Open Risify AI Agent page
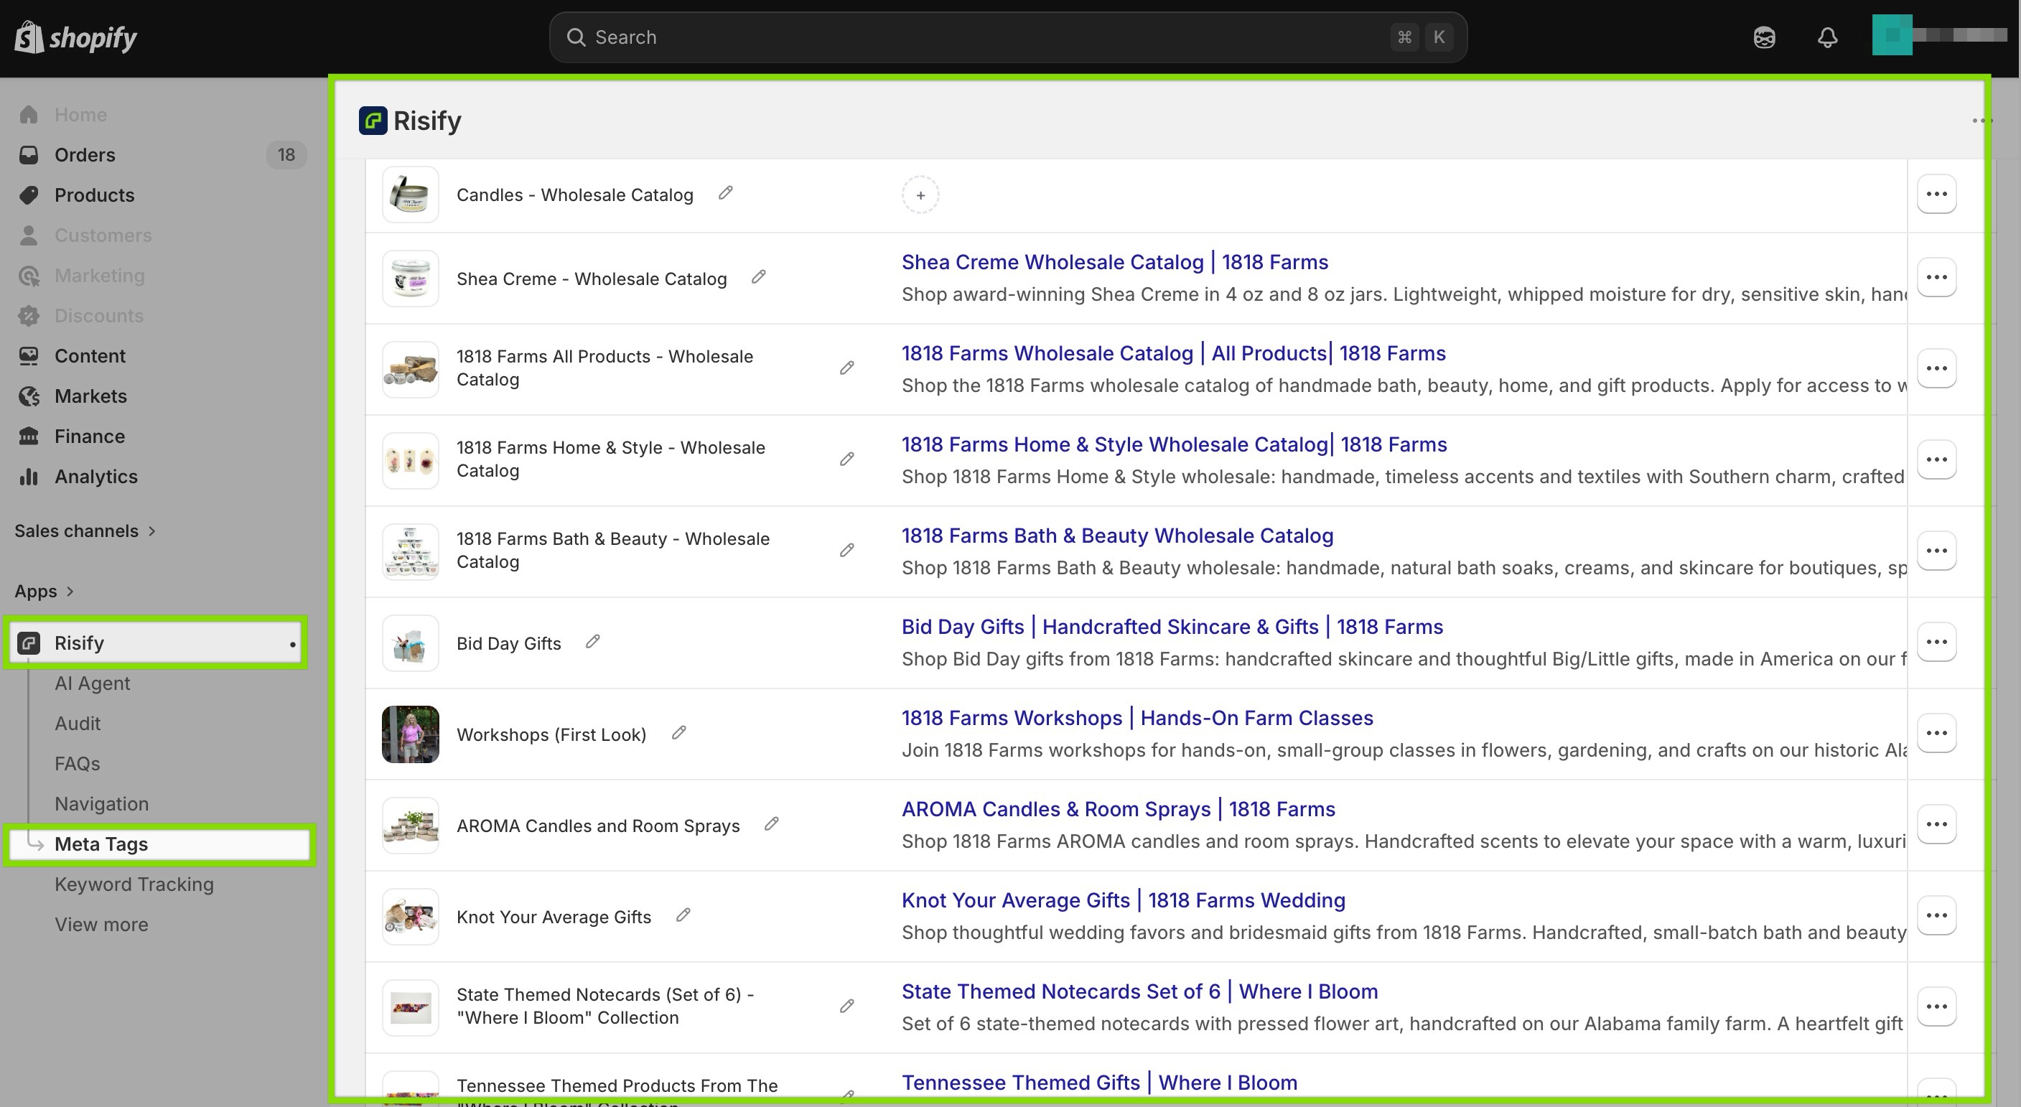This screenshot has width=2021, height=1107. point(92,683)
